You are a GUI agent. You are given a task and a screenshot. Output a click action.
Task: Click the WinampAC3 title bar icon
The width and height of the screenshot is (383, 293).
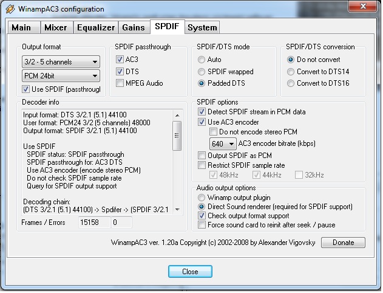tap(10, 9)
